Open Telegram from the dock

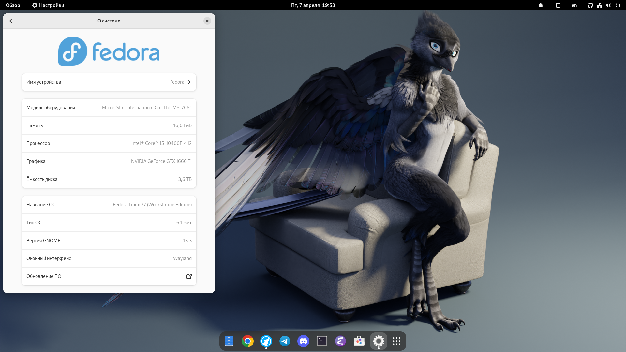click(x=285, y=341)
